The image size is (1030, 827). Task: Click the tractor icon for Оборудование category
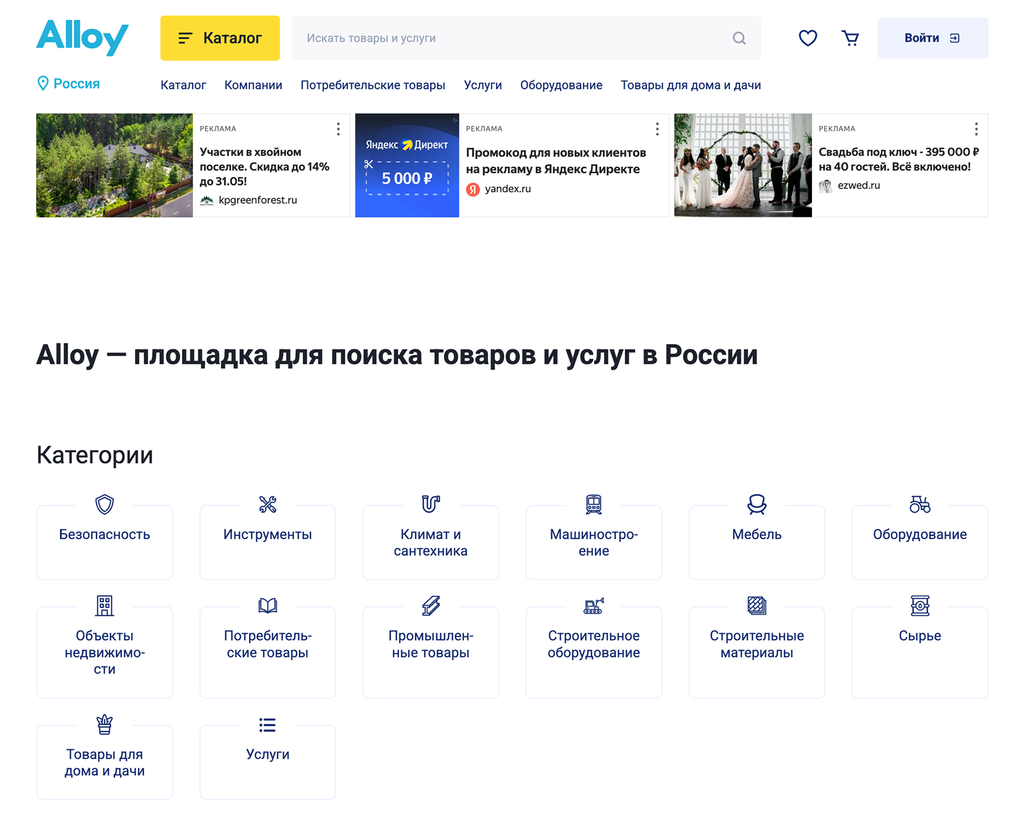[x=920, y=504]
